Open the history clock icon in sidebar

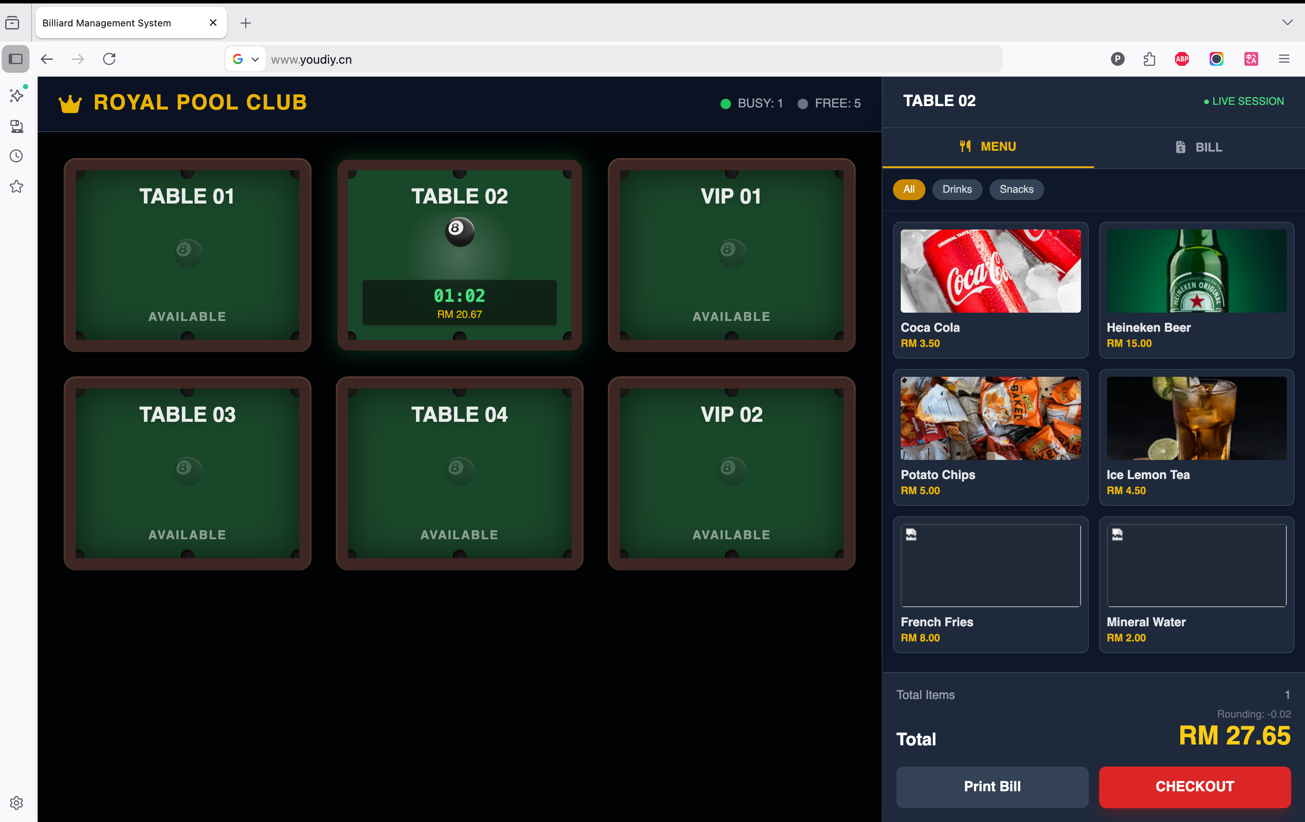[16, 156]
